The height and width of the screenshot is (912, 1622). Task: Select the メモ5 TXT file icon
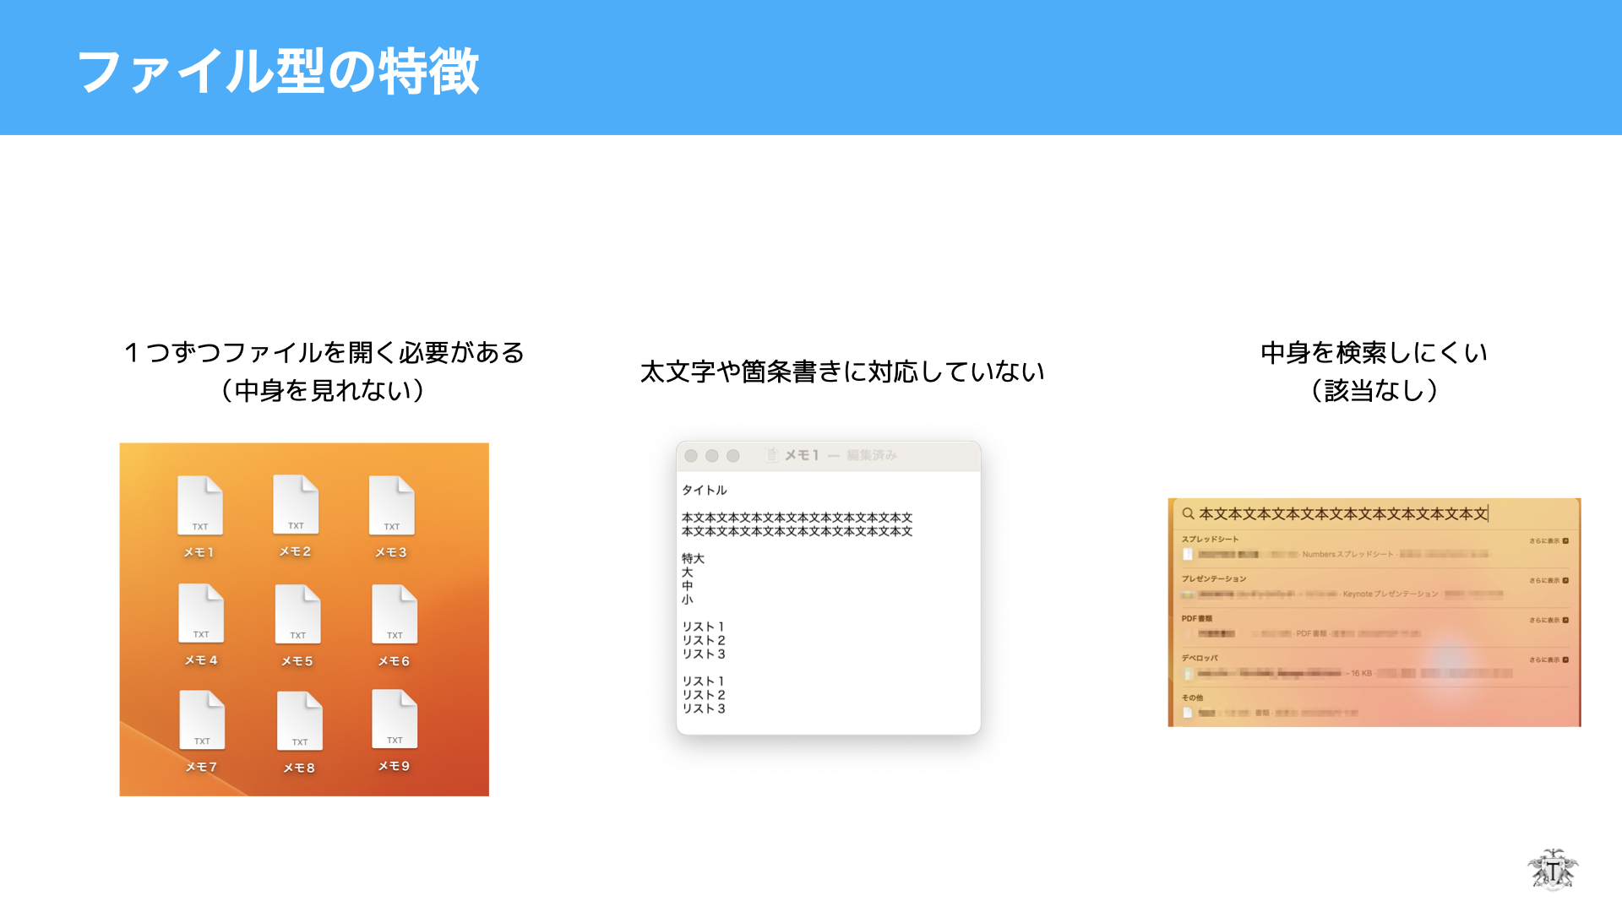(x=298, y=615)
